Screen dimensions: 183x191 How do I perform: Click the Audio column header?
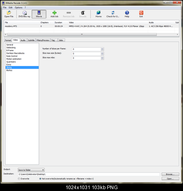(161, 22)
